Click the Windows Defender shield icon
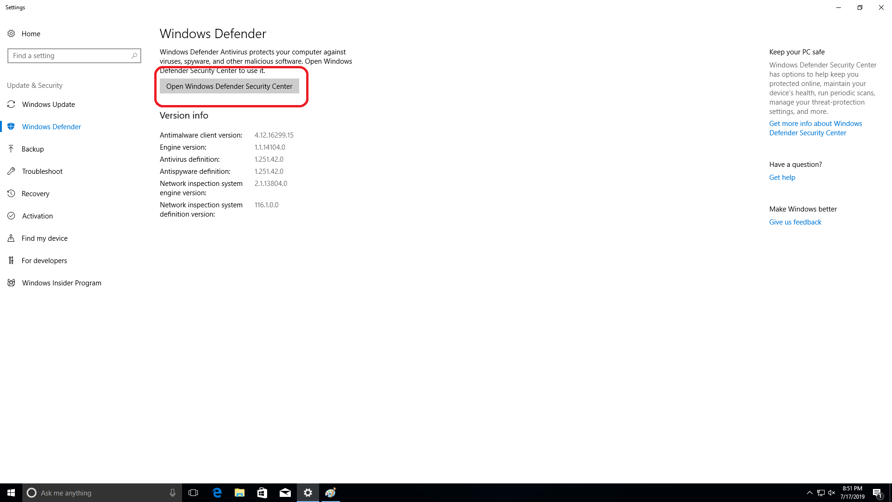The image size is (892, 502). 11,126
